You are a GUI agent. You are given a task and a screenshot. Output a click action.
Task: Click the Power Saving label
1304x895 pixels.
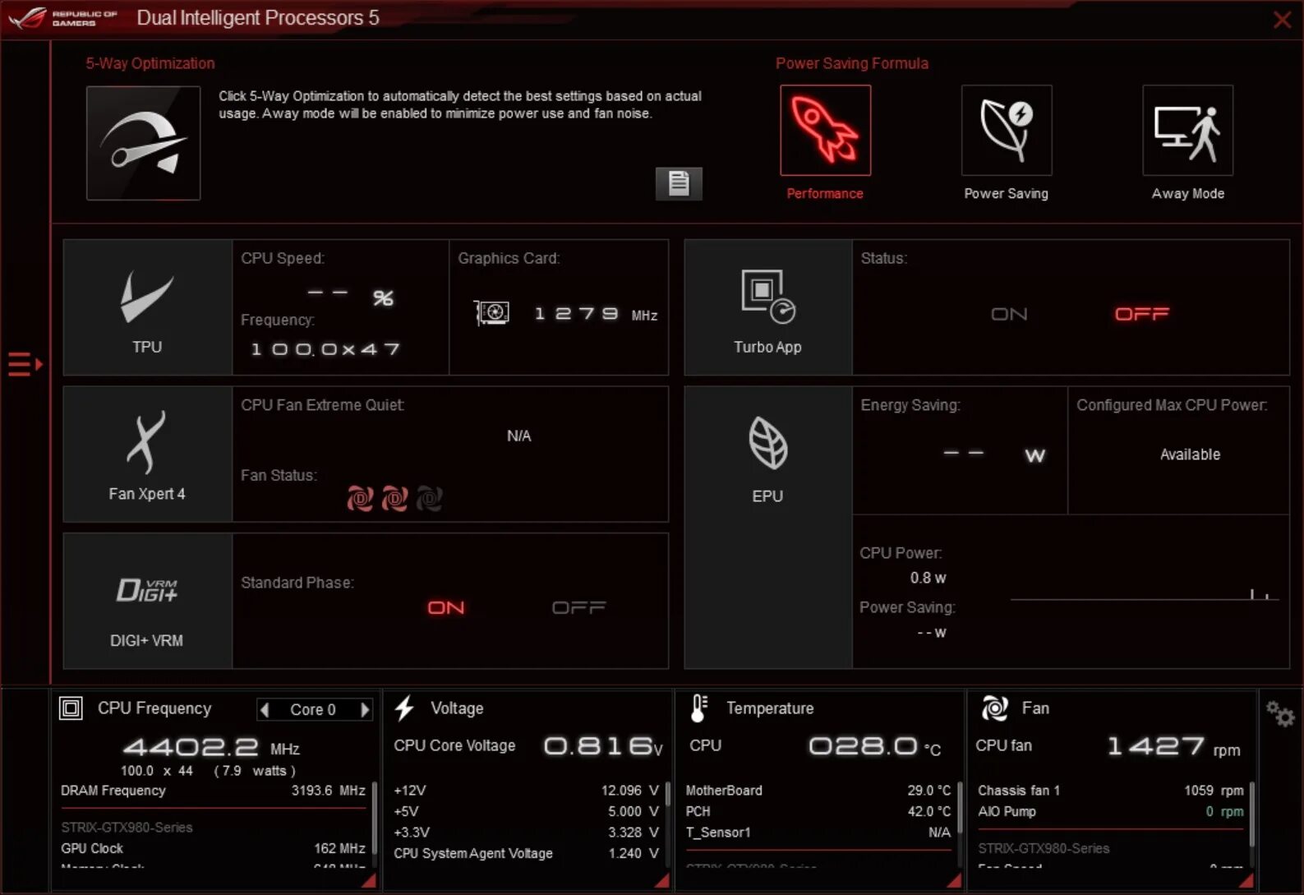(x=1007, y=193)
